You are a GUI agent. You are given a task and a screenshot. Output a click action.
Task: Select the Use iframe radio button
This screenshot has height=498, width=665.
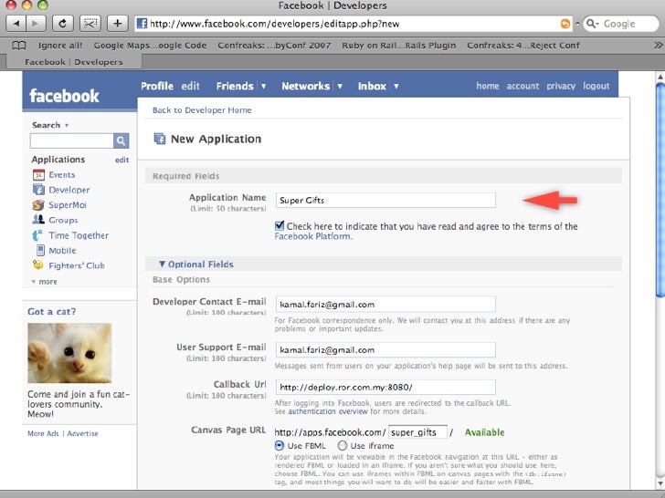pyautogui.click(x=343, y=445)
